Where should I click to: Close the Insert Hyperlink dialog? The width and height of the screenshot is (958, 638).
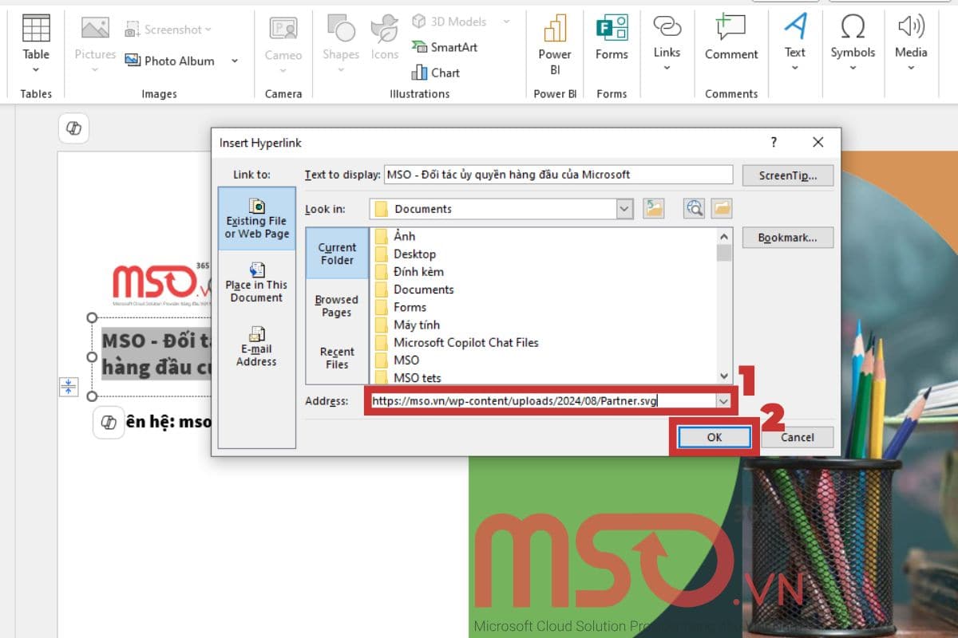pos(817,142)
